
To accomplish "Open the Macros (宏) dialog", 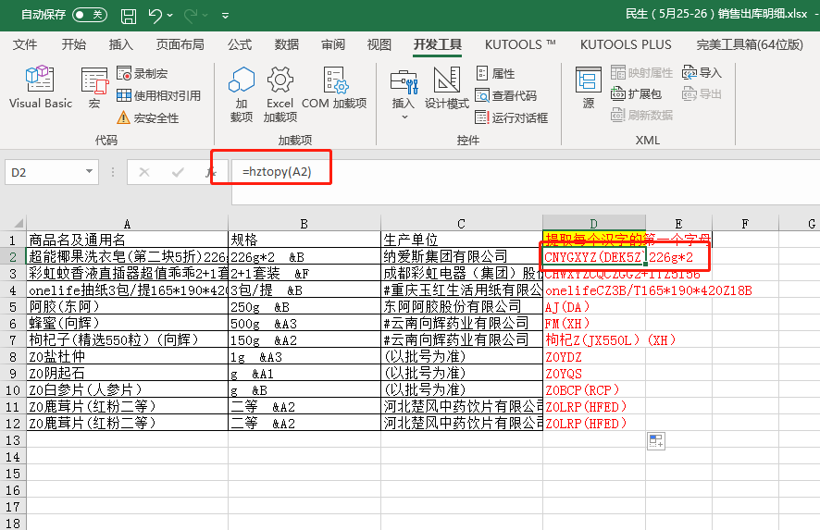I will click(94, 87).
